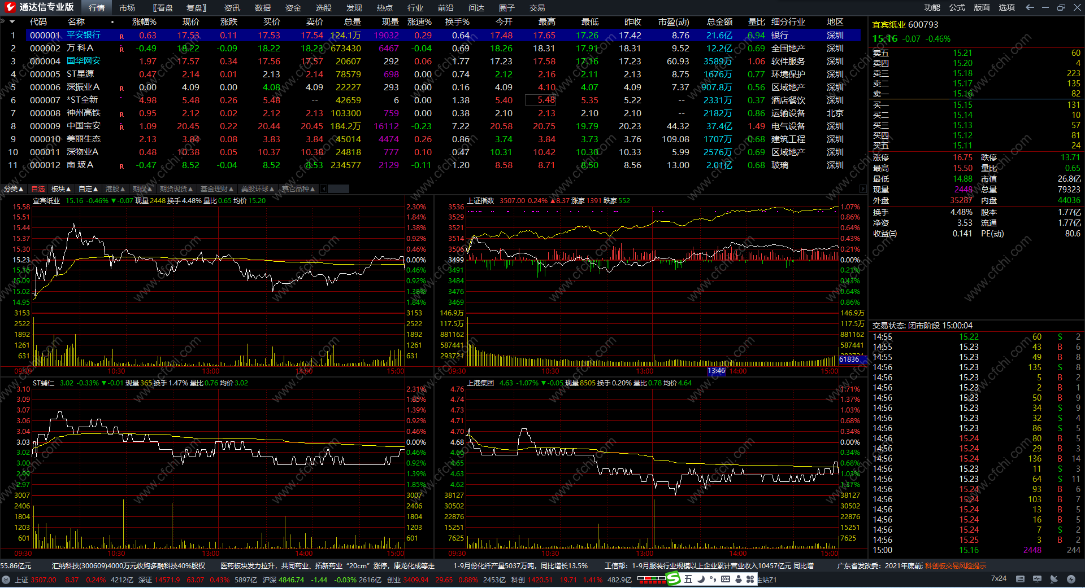Sort by the 总金额 column header
Screen dimensions: 1085x588
(719, 21)
